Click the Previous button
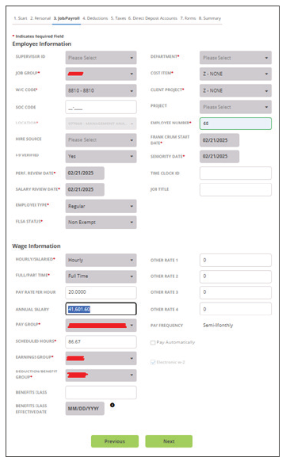Viewport: 286px width, 461px height. [115, 441]
